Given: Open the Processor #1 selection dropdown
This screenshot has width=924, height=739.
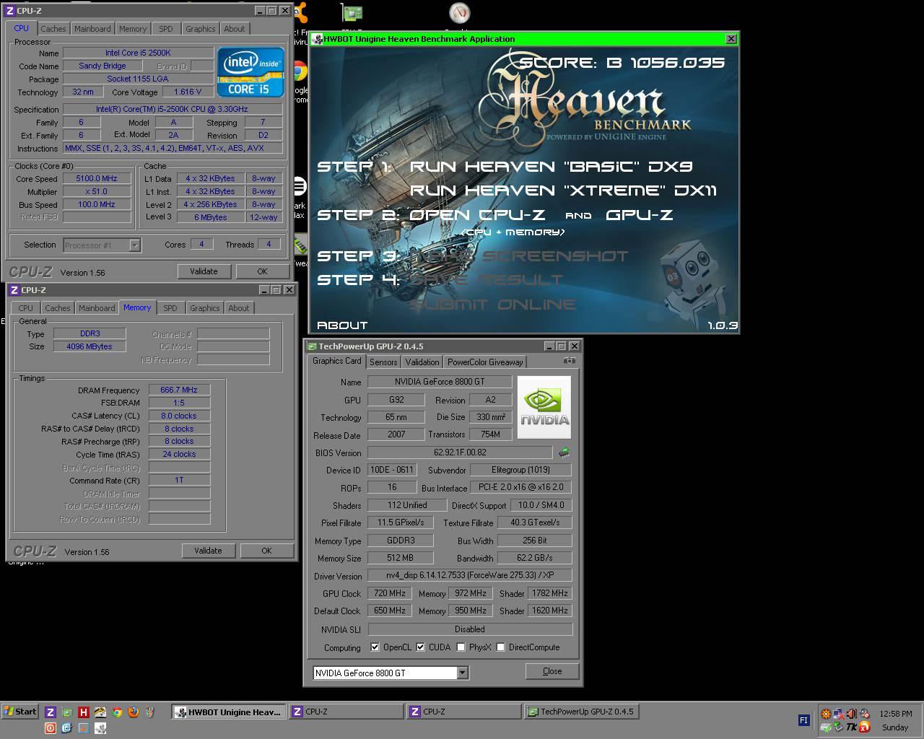Looking at the screenshot, I should point(134,245).
